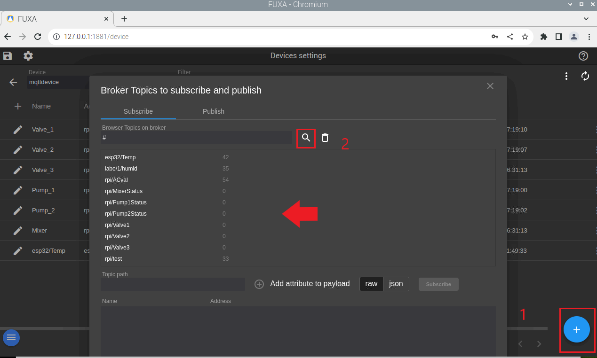Click the search topics magnifier icon

point(306,138)
